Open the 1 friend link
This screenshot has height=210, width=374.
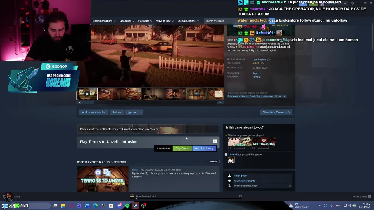point(232,155)
